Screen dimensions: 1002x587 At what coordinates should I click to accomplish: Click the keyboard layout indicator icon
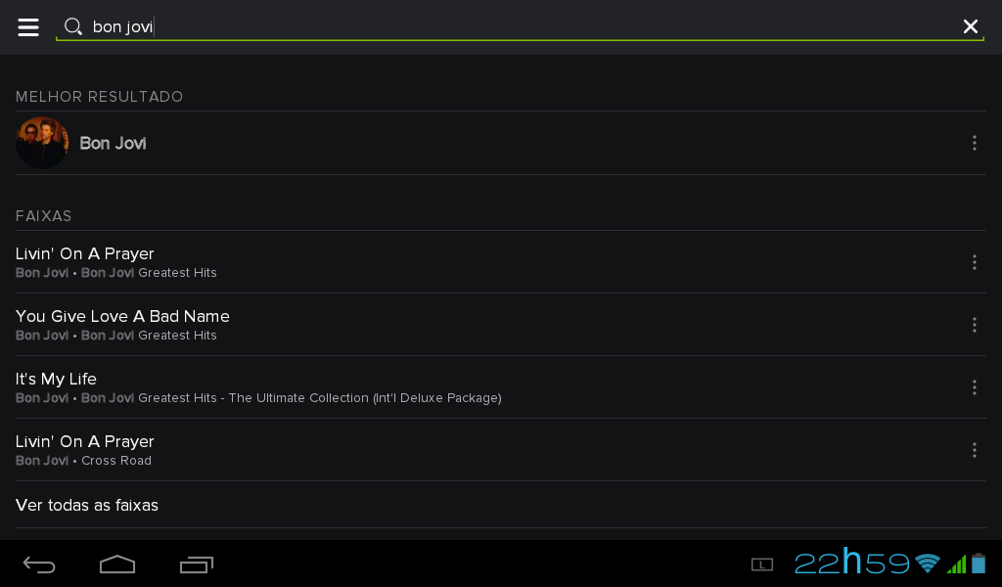(761, 564)
